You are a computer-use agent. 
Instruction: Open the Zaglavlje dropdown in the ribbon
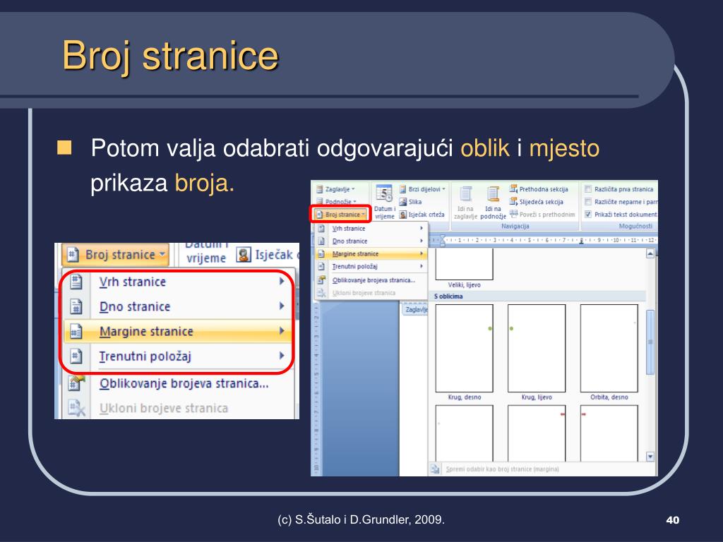(335, 189)
